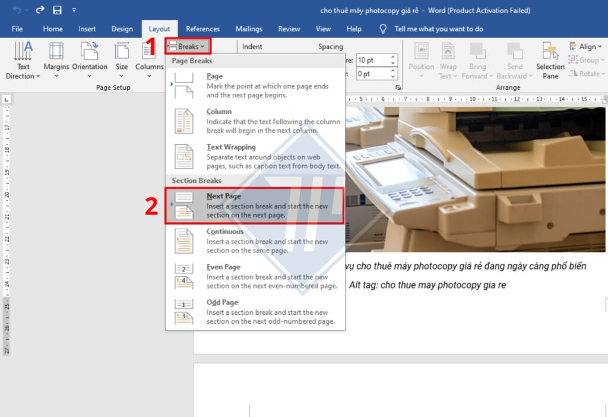Viewport: 608px width, 417px height.
Task: Open the Margins tool
Action: pos(56,60)
